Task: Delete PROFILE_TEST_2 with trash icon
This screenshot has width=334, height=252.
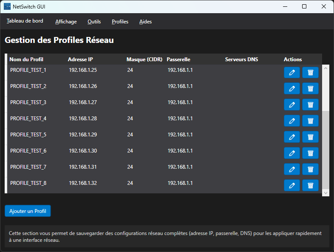Action: click(x=310, y=88)
